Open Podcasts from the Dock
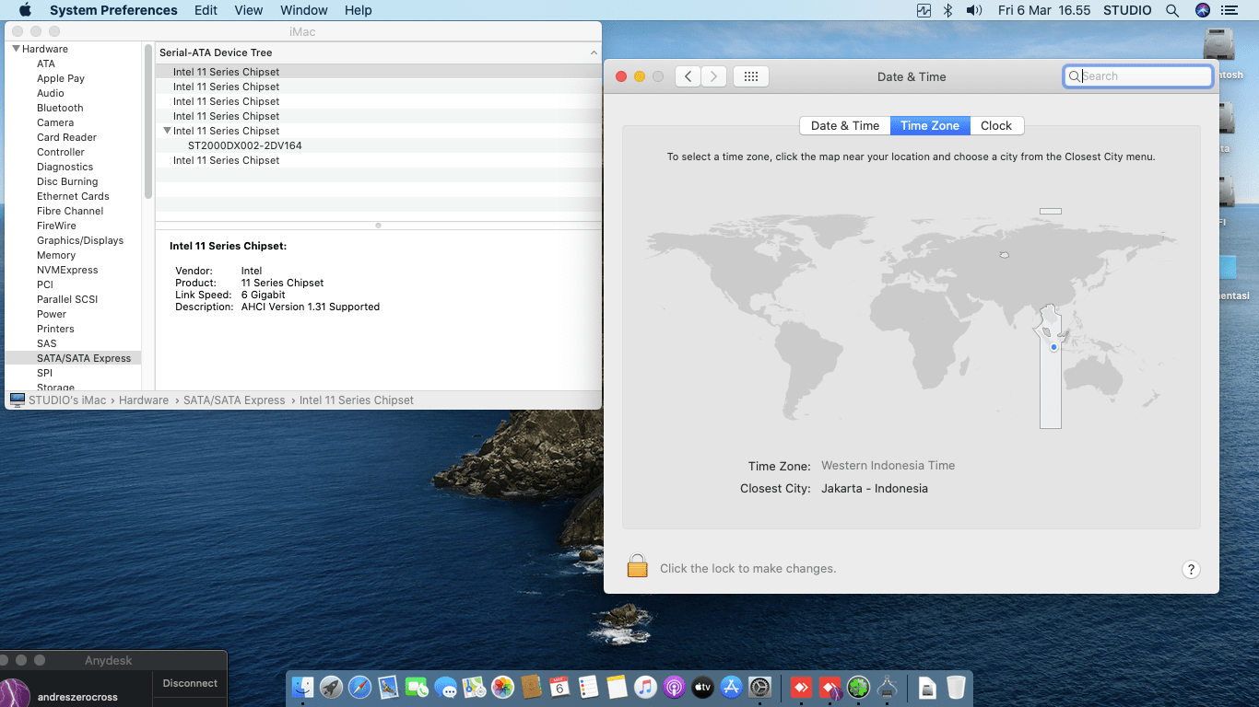 [674, 687]
